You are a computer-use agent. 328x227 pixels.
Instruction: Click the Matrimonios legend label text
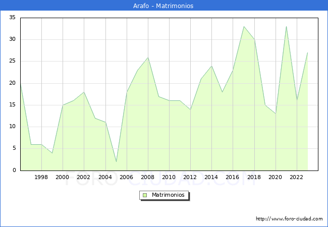pyautogui.click(x=168, y=195)
